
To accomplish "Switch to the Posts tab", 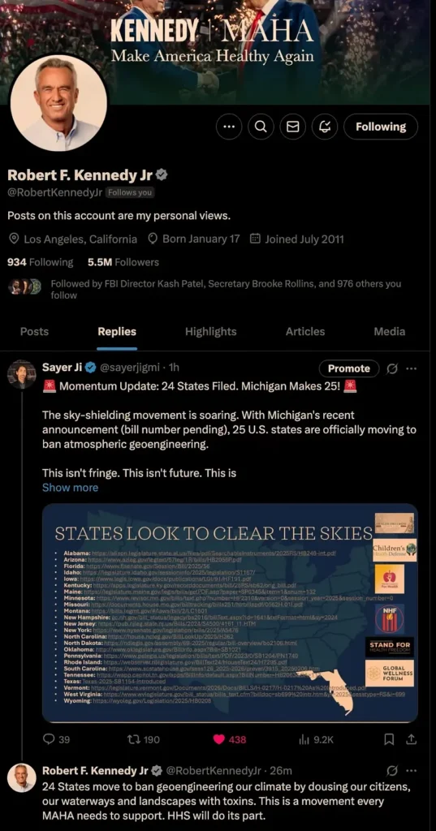I will pyautogui.click(x=34, y=332).
